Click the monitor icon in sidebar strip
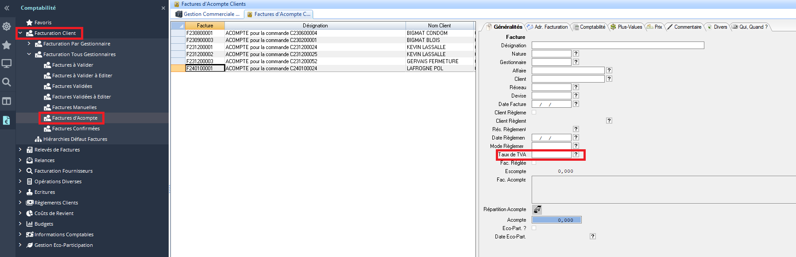The image size is (796, 257). [7, 64]
